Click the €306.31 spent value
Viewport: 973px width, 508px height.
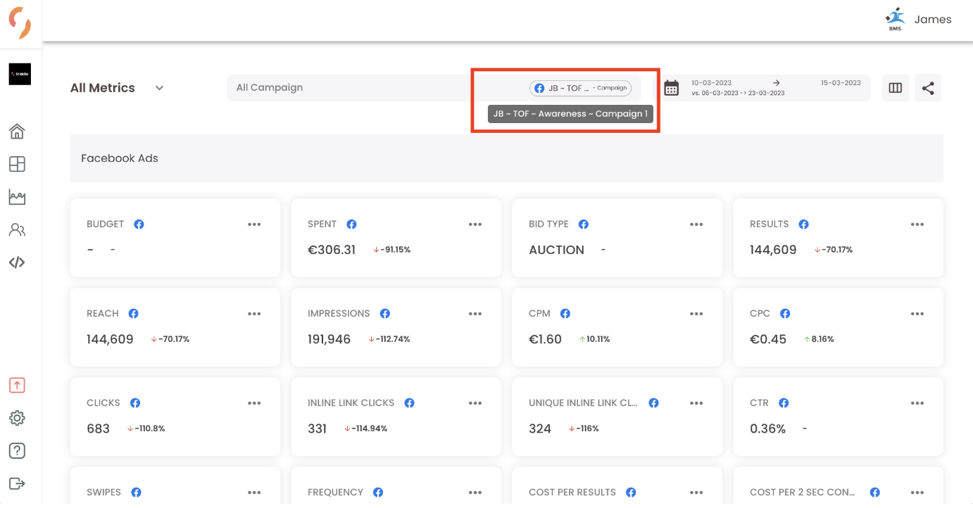click(332, 250)
